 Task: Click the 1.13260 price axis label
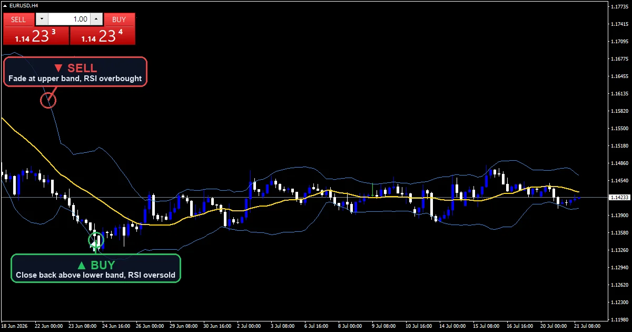tap(619, 250)
